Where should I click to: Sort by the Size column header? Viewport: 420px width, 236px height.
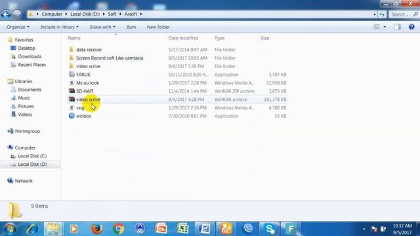[x=265, y=38]
